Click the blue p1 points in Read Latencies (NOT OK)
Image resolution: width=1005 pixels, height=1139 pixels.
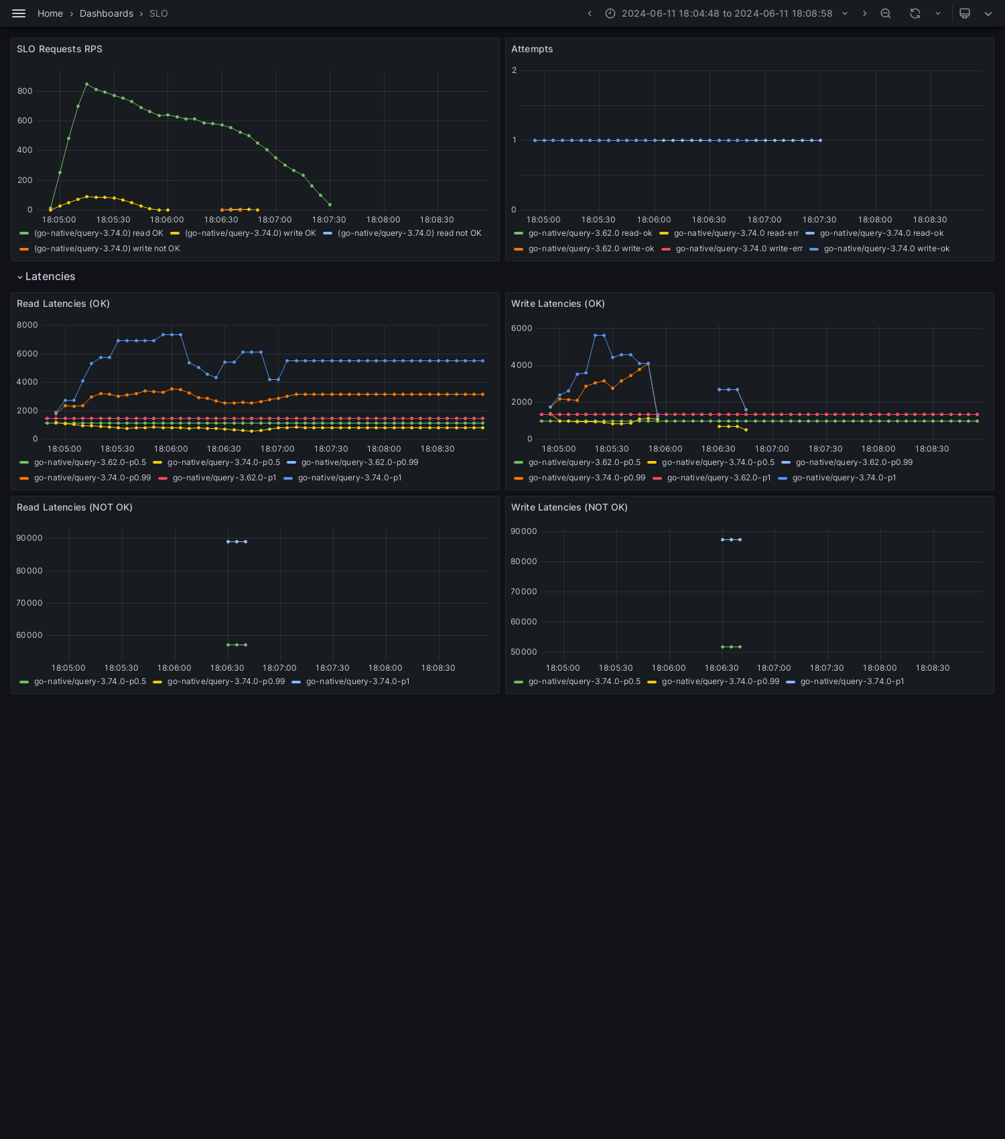coord(237,541)
